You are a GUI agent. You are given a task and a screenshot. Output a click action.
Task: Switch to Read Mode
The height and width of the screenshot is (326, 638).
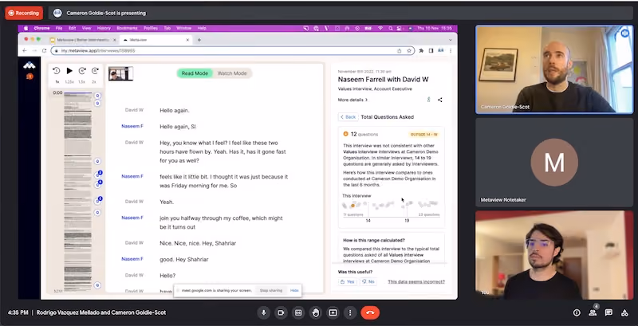tap(195, 73)
